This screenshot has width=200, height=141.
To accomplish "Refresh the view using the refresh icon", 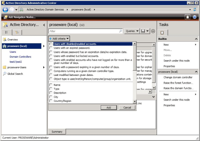I will click(195, 10).
